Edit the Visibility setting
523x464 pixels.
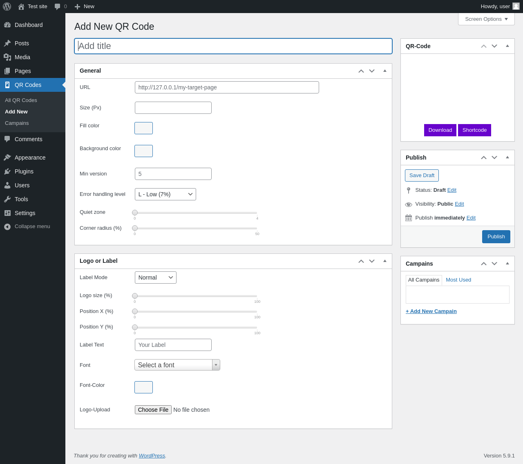coord(459,204)
